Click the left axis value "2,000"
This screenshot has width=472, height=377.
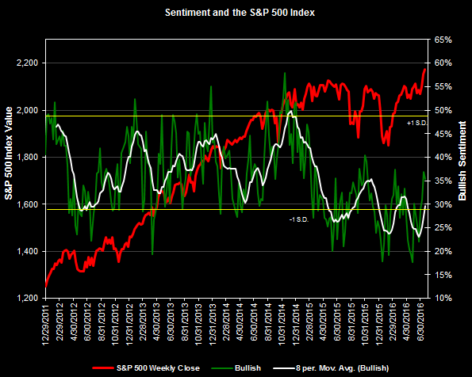[27, 110]
